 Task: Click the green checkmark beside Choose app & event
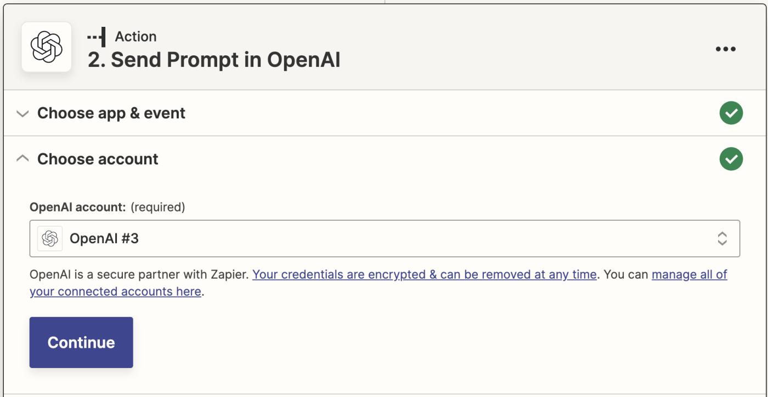(x=731, y=113)
